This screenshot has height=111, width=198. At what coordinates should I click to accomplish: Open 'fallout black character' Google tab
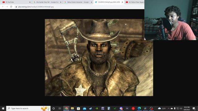(x=78, y=2)
